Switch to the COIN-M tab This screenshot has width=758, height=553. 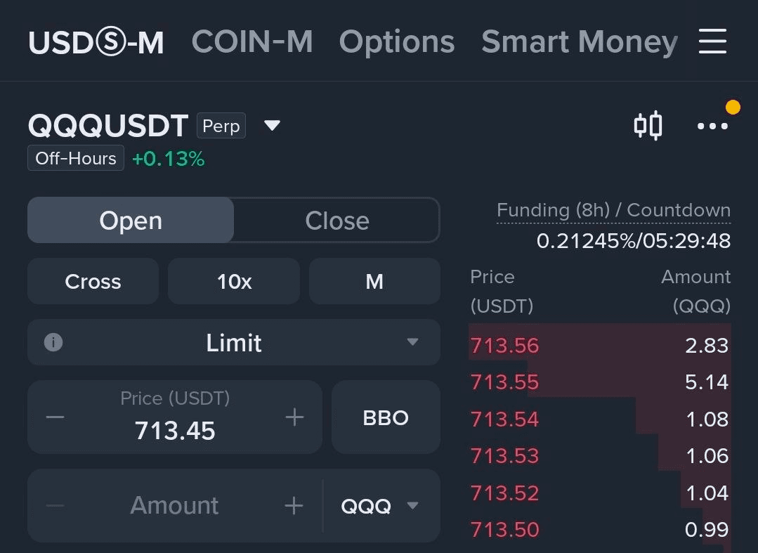(252, 41)
